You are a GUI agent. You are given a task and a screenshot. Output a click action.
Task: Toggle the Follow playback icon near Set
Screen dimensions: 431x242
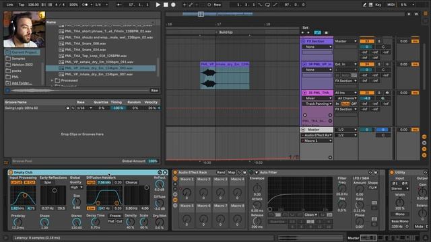(317, 33)
